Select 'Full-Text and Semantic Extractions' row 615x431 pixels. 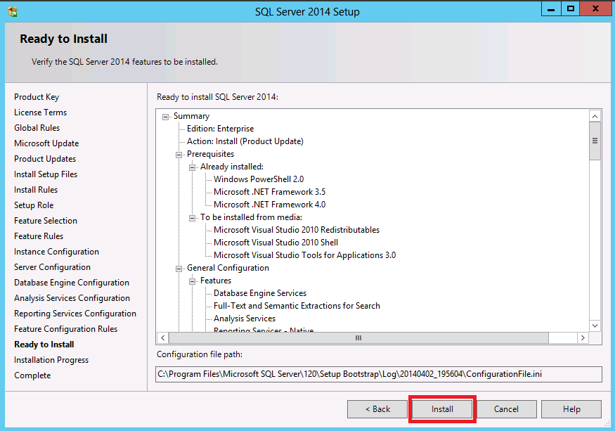click(x=297, y=306)
